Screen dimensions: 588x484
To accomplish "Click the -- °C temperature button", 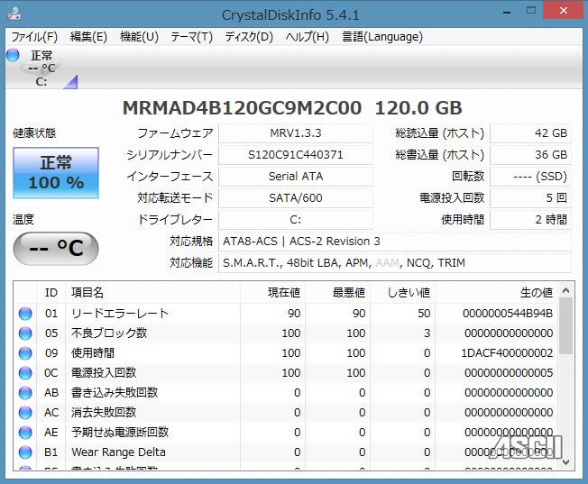I will point(56,249).
